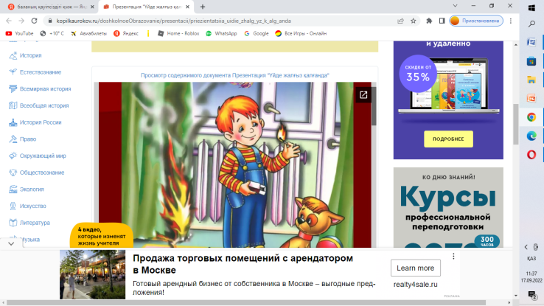Click the Обществознание sidebar icon
The width and height of the screenshot is (544, 306).
pyautogui.click(x=13, y=173)
